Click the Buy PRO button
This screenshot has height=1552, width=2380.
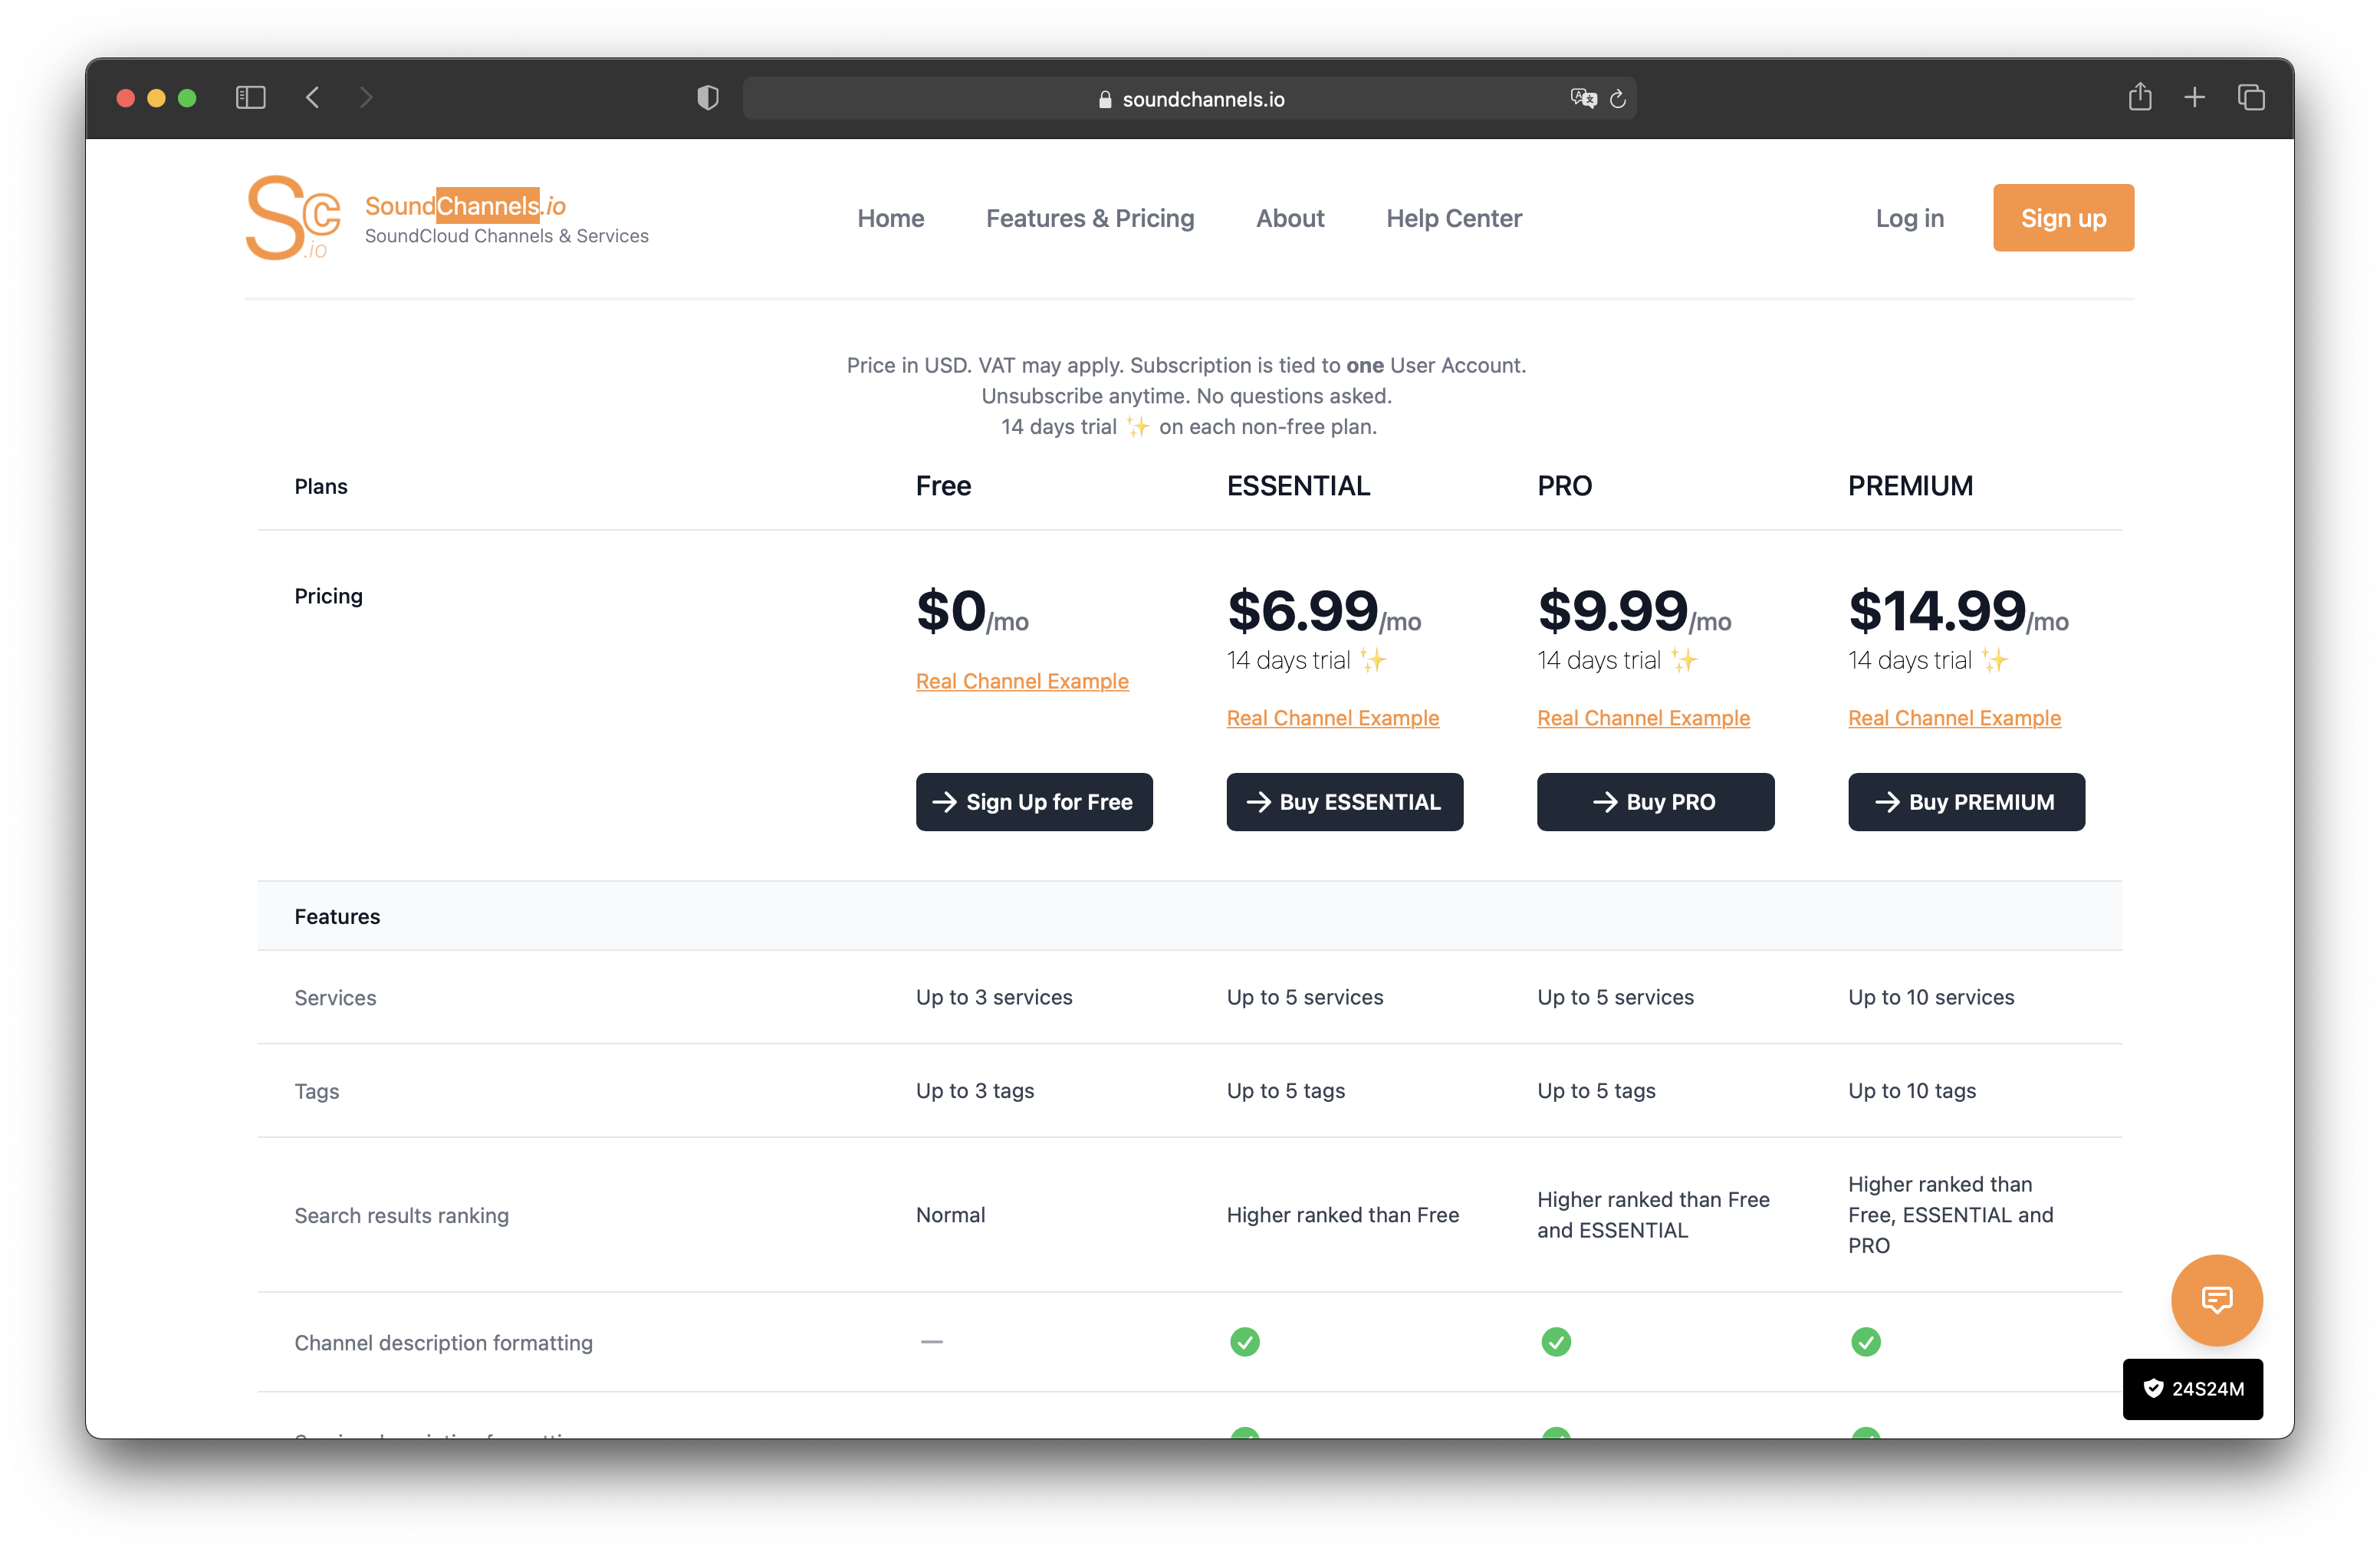[x=1655, y=802]
